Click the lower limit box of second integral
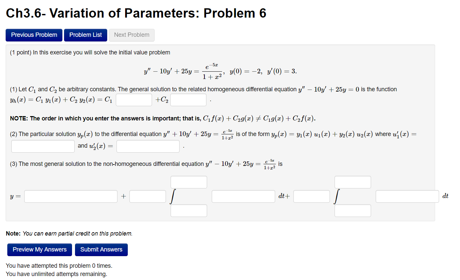This screenshot has width=460, height=280. tap(352, 210)
